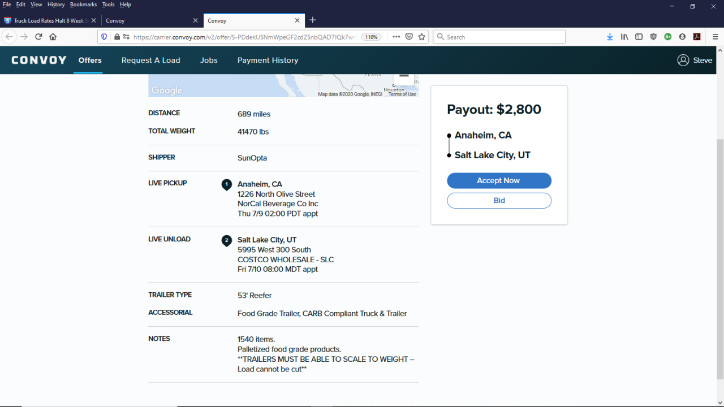Click the map preview image

[x=283, y=85]
